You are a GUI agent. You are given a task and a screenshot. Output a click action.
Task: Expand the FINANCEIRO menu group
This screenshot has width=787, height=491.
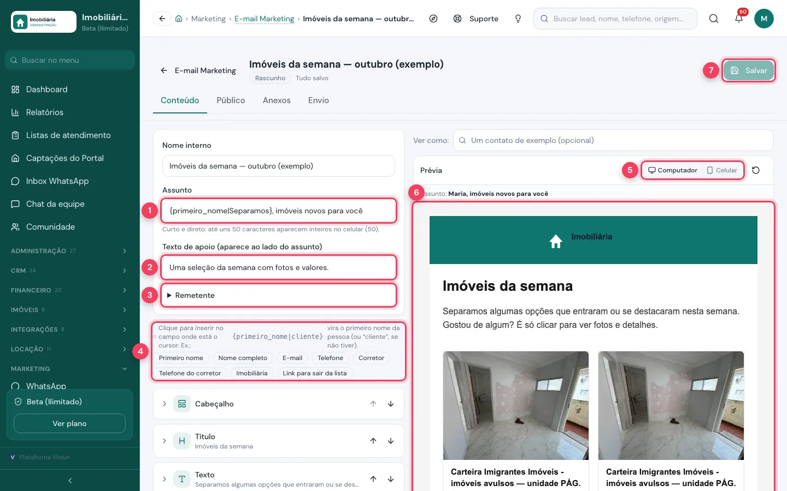(70, 290)
